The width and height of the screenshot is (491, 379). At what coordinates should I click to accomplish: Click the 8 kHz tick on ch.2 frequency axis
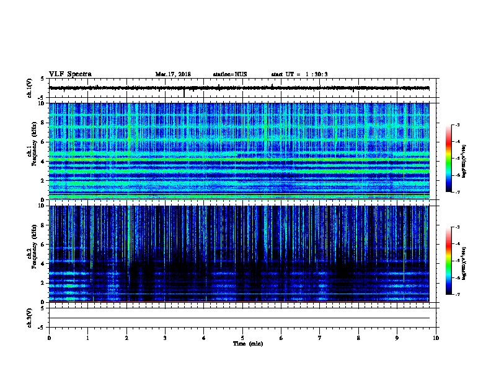[x=43, y=225]
